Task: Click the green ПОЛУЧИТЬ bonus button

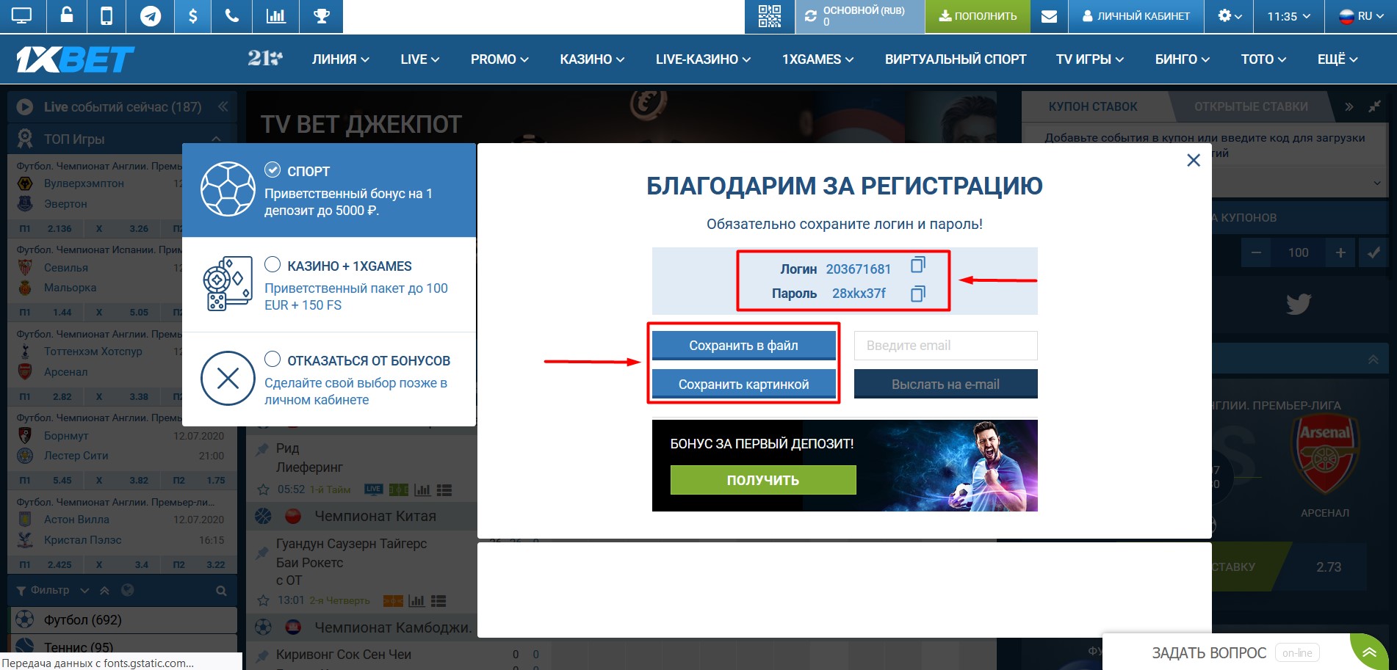Action: pos(763,480)
